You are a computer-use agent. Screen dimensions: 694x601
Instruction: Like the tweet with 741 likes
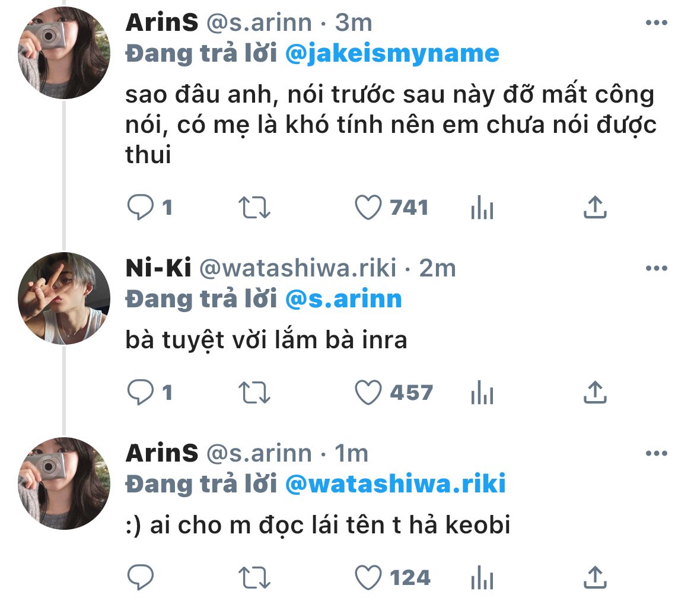tap(367, 207)
